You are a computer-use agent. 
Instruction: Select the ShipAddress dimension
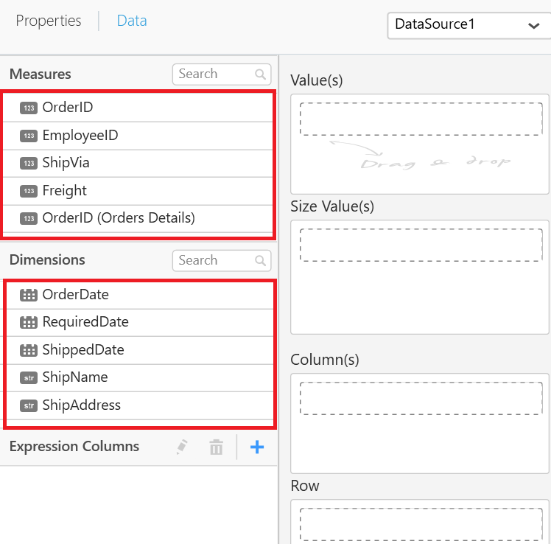(x=81, y=405)
